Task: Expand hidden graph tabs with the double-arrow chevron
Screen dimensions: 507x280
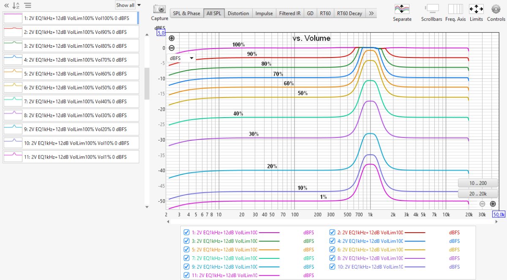Action: 371,13
